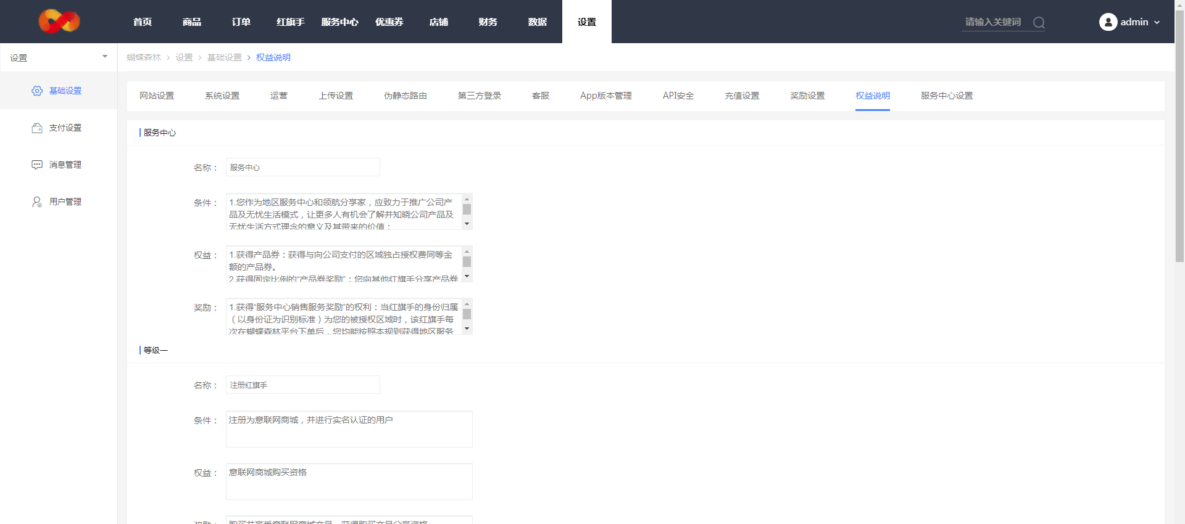Click the 注册红旗手 name input field
1185x524 pixels.
[x=302, y=385]
